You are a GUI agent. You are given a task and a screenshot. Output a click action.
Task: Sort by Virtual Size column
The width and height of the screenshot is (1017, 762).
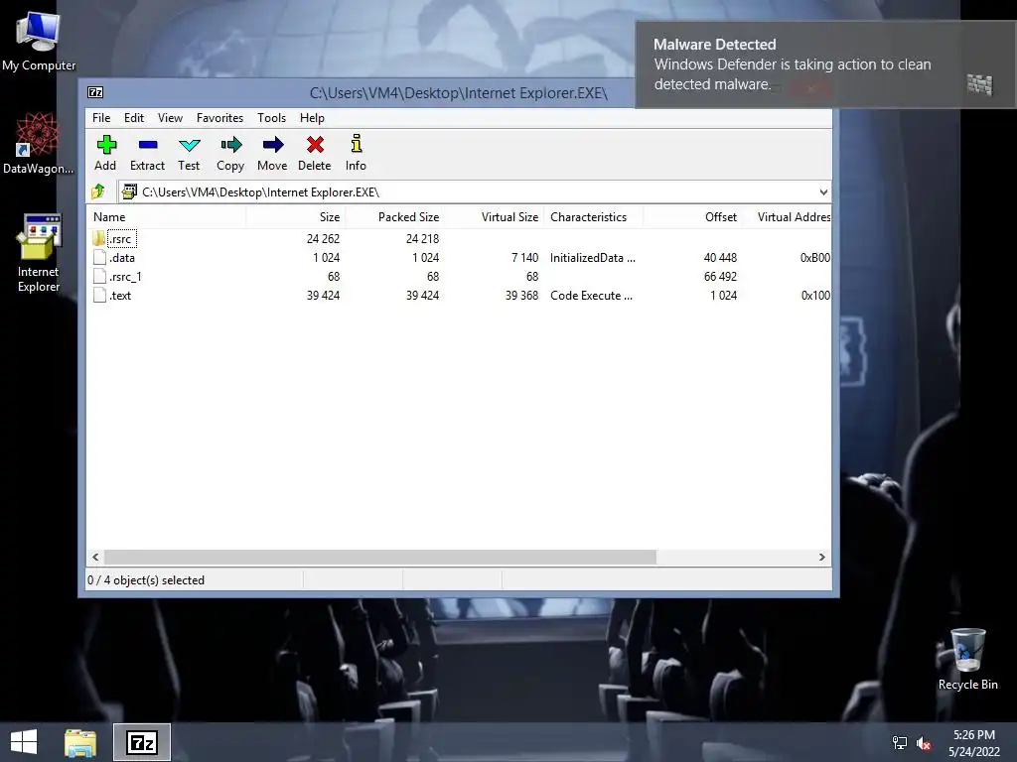(494, 217)
